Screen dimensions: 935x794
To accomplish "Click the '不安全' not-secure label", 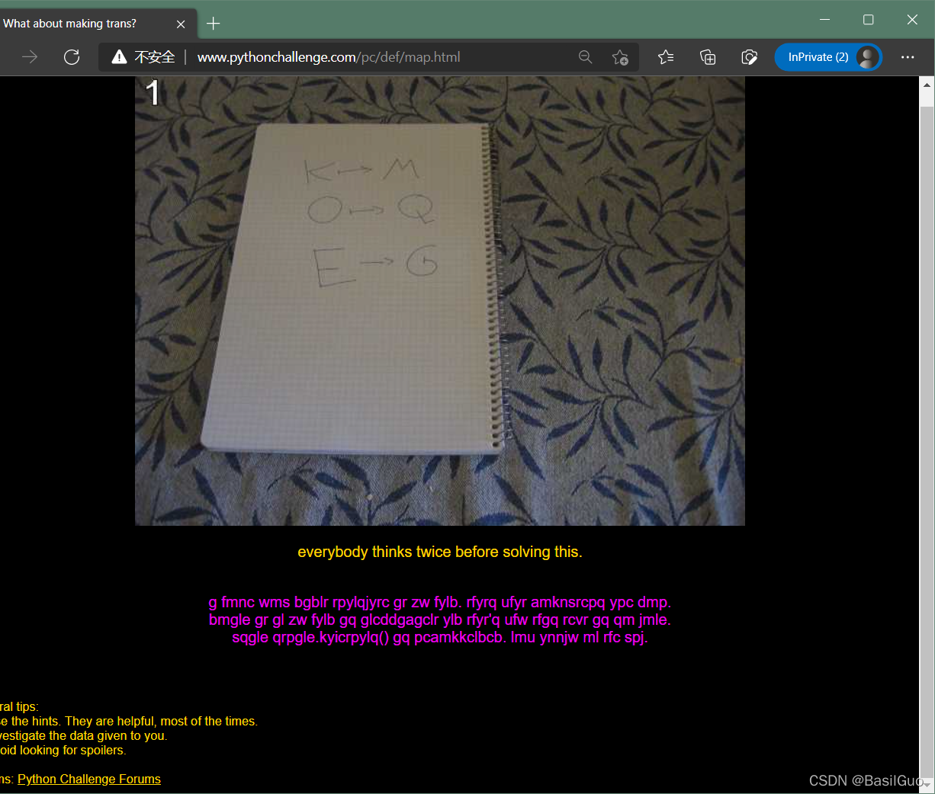I will point(155,57).
